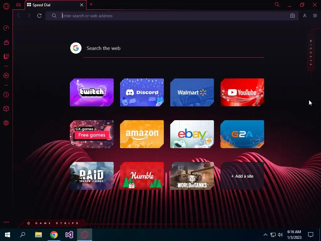Click Add a site button
Viewport: 321px width, 241px height.
(x=242, y=176)
